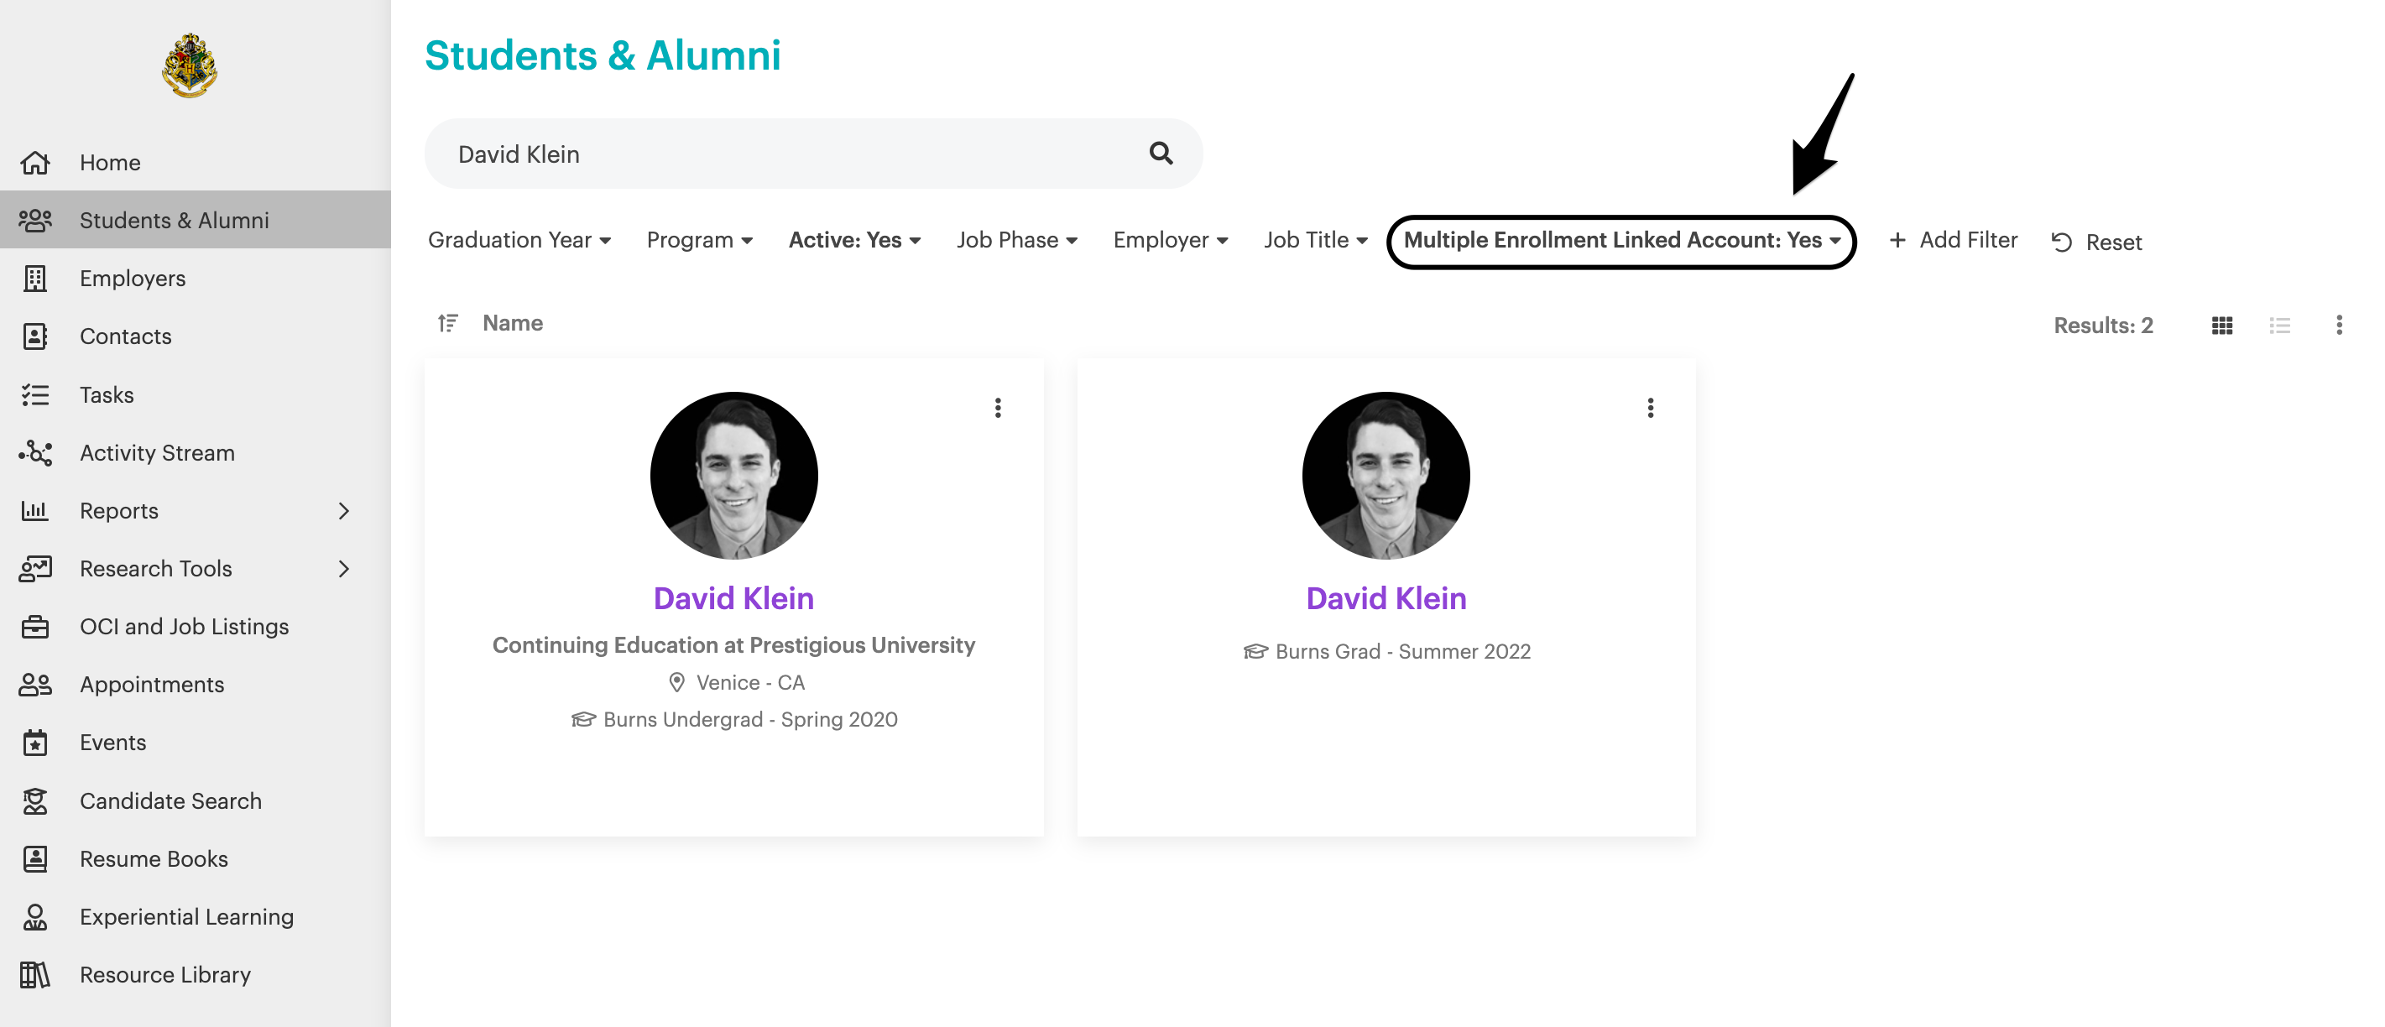The image size is (2385, 1027).
Task: Open second David Klein card menu
Action: 1650,409
